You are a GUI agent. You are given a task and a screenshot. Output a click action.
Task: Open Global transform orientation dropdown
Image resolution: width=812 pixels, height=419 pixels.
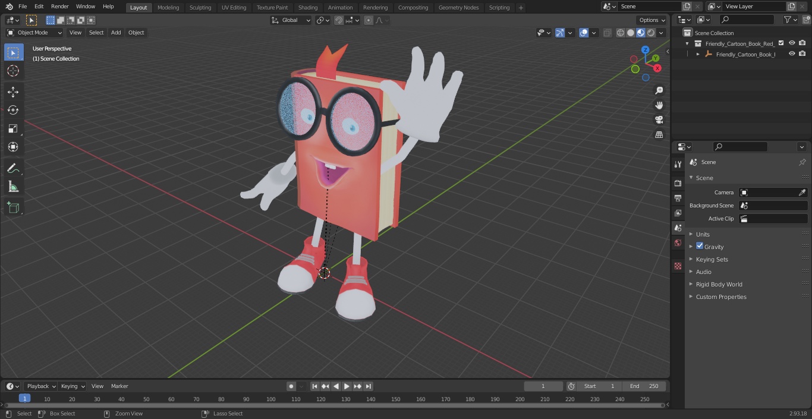point(291,20)
